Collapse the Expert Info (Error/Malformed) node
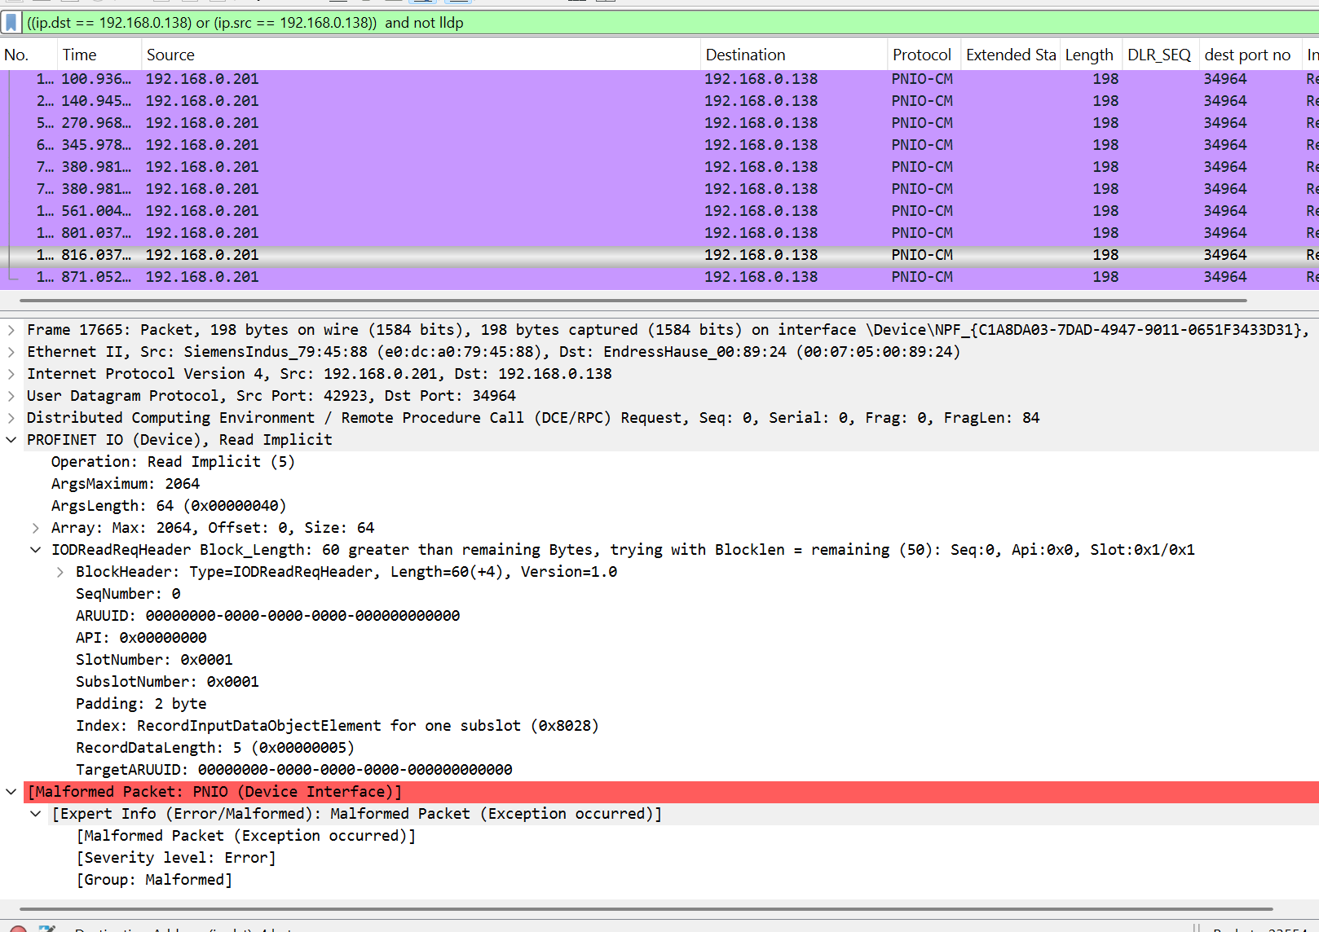Screen dimensions: 1319x932 point(36,814)
